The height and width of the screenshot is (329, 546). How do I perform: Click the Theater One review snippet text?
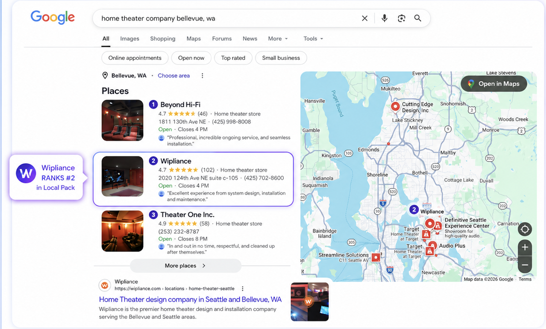click(x=221, y=249)
